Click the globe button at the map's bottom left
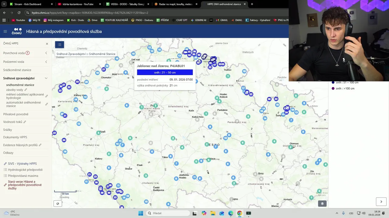Image resolution: width=389 pixels, height=218 pixels. point(58,203)
